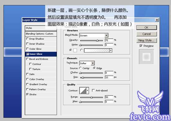Image resolution: width=171 pixels, height=121 pixels.
Task: Uncheck the Preview checkbox
Action: pyautogui.click(x=141, y=46)
